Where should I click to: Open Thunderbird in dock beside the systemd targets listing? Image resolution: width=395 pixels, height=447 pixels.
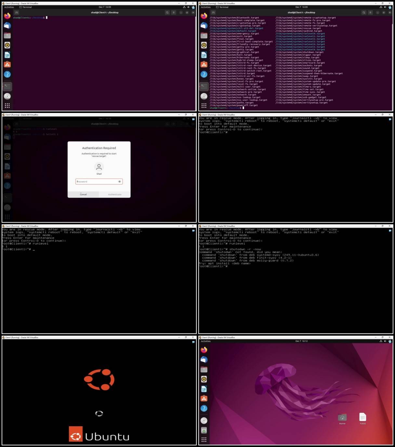coord(204,26)
